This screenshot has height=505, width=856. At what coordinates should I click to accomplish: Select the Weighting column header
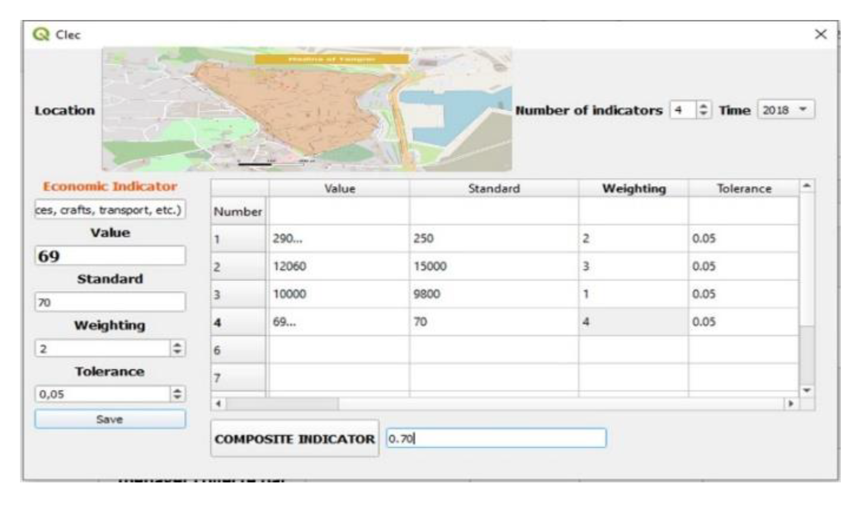pos(633,189)
